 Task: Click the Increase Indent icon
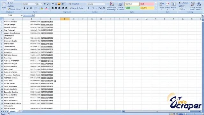pos(66,8)
